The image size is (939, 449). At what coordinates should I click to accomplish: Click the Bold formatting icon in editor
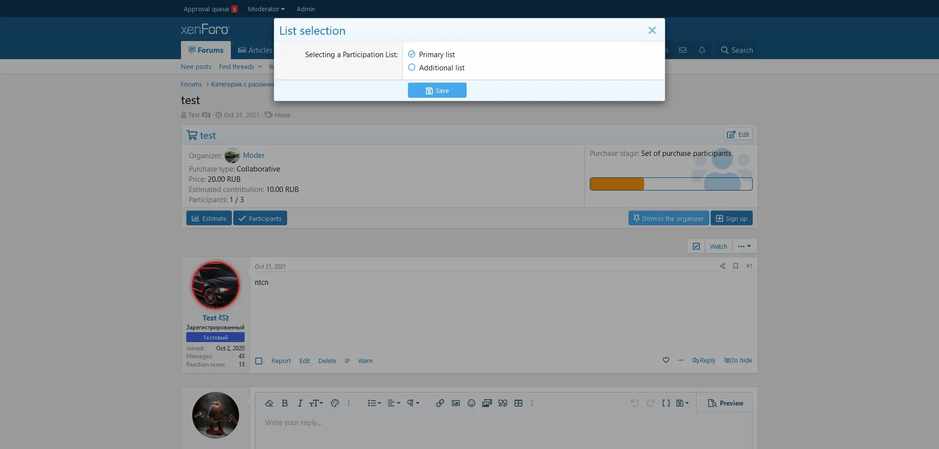tap(285, 403)
